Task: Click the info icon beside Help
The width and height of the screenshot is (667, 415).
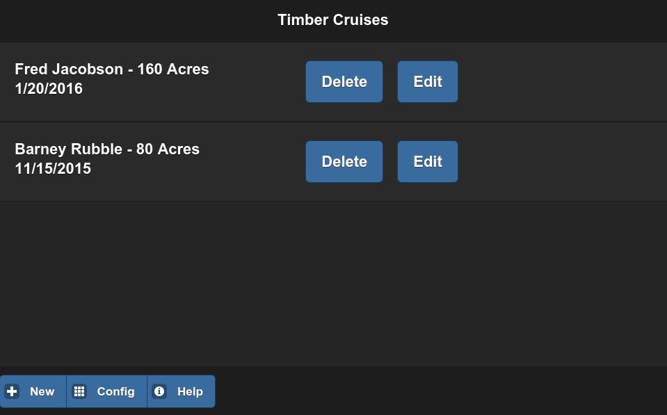Action: click(x=159, y=391)
